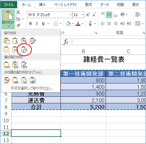Viewport: 146px width, 144px height.
Task: Switch to the 挿入 tab
Action: (42, 5)
